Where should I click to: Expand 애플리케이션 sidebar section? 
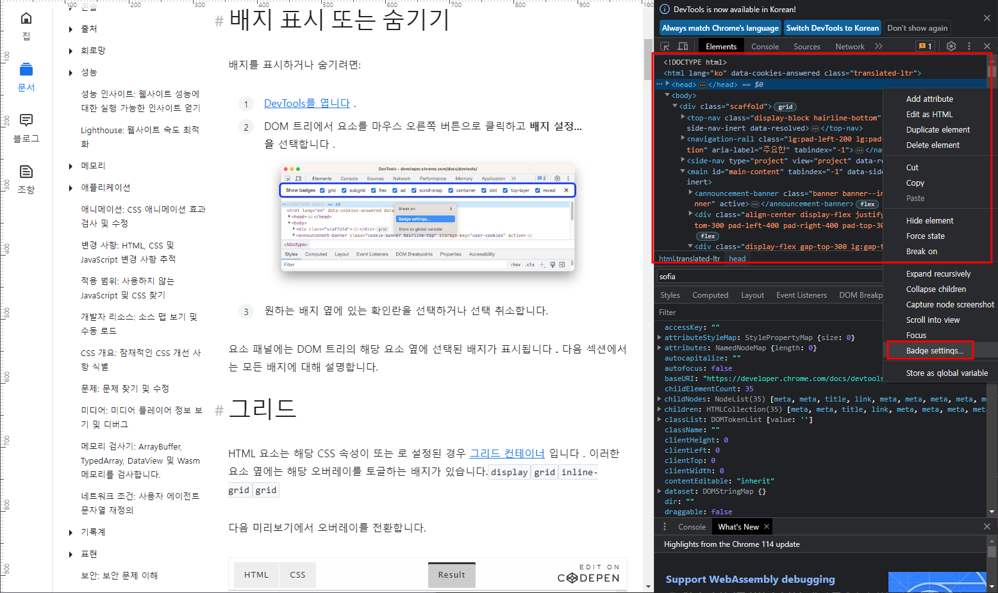click(71, 188)
